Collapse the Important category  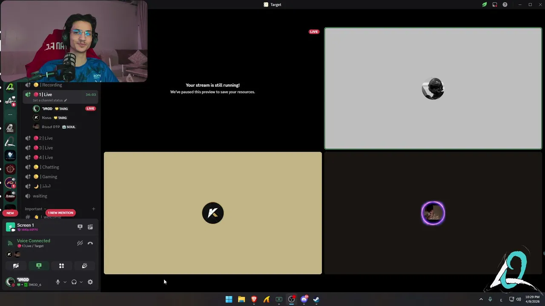click(35, 209)
